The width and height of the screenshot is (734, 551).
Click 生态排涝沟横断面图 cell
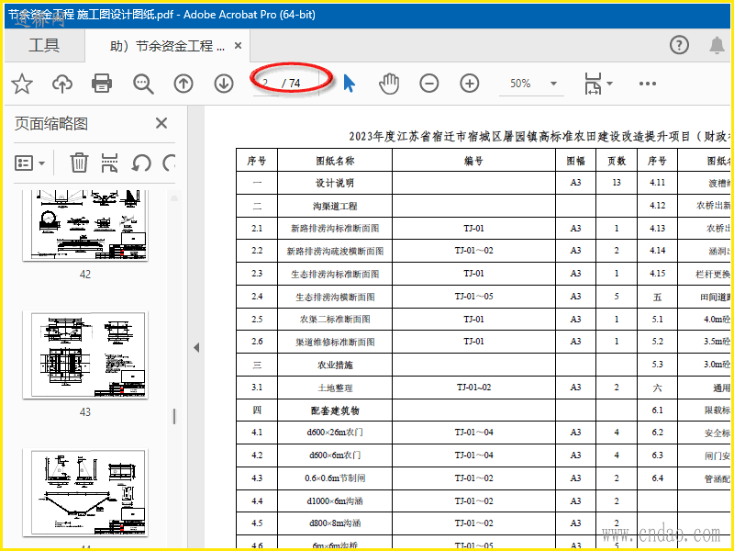[x=335, y=297]
